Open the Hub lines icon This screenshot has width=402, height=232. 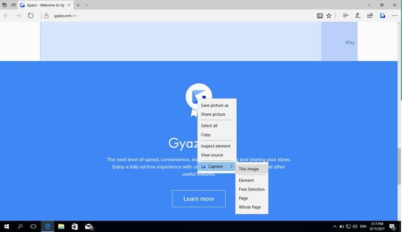point(345,16)
